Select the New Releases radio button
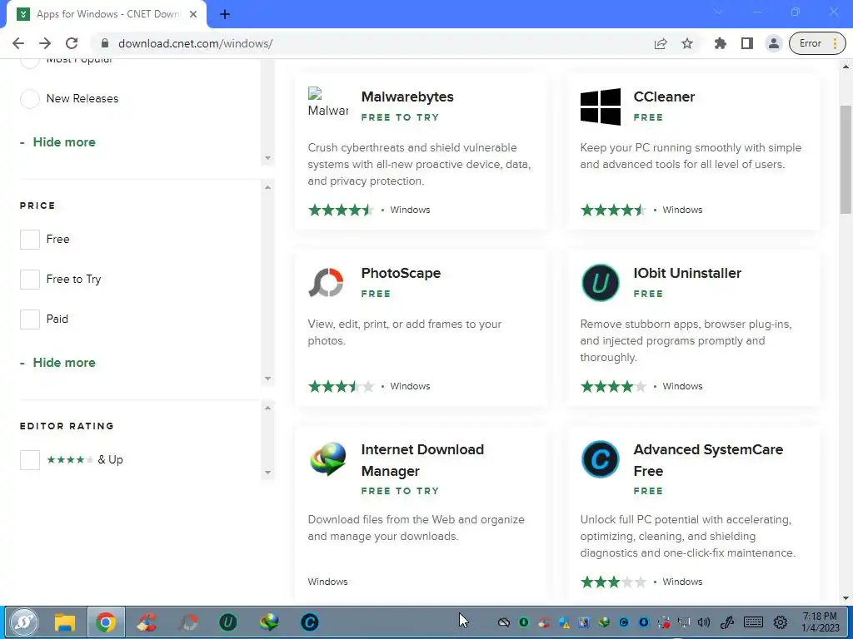The height and width of the screenshot is (639, 853). click(30, 99)
